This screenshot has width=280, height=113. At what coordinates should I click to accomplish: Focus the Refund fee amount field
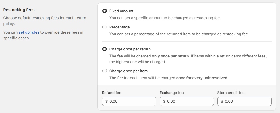(x=129, y=101)
